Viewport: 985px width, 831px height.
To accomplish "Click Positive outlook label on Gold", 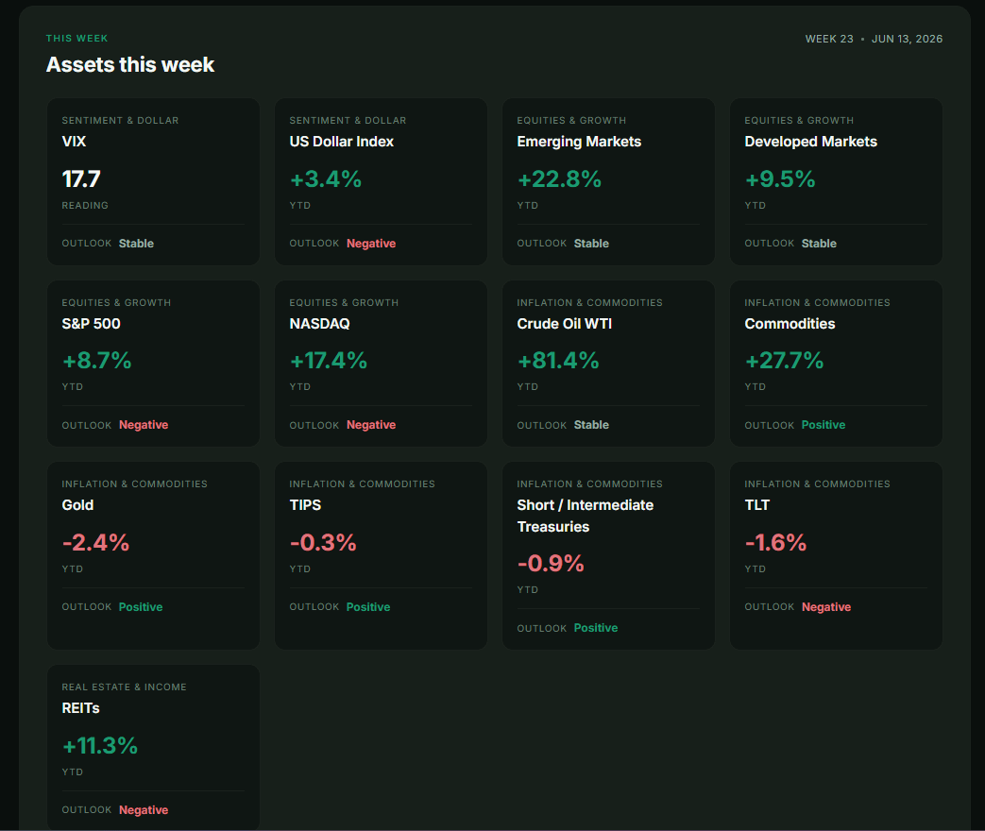I will click(x=141, y=607).
